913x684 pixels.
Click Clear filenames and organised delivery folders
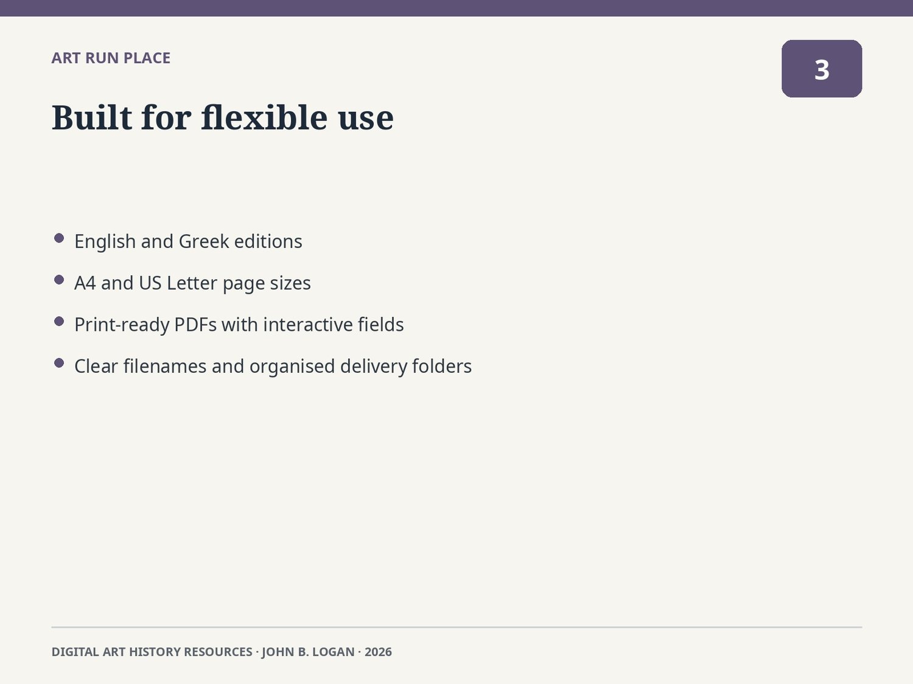(x=273, y=367)
